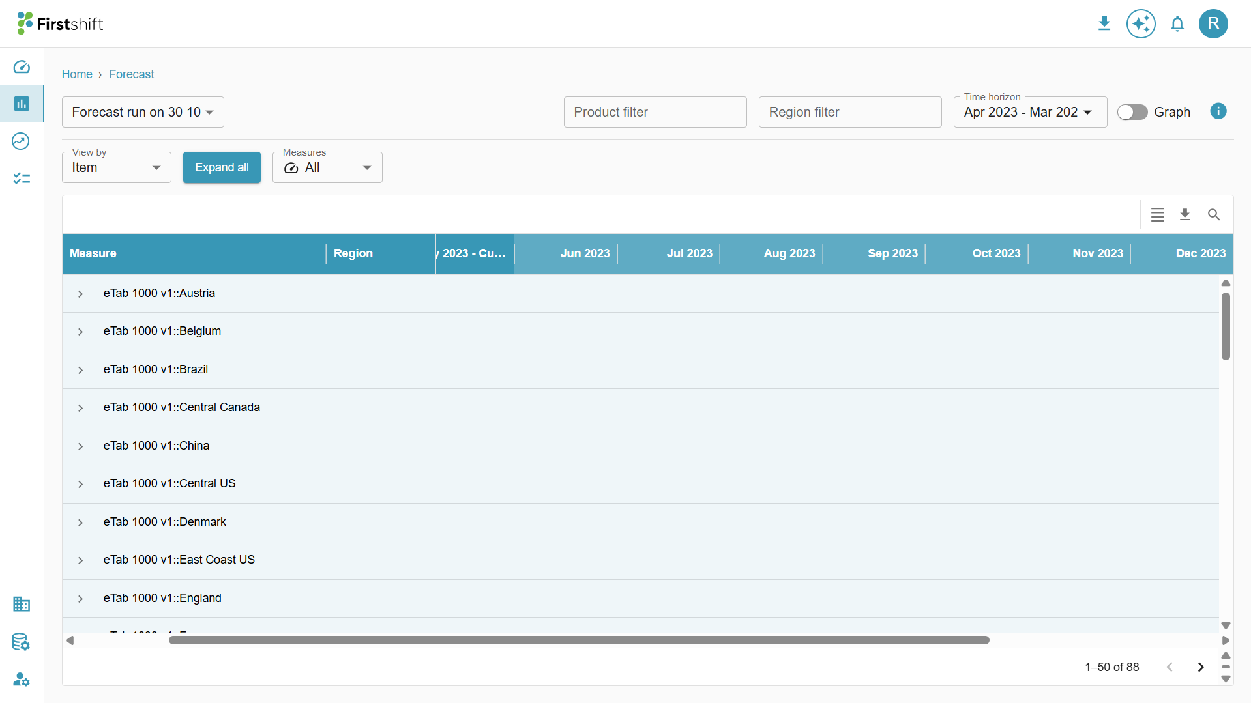The image size is (1251, 703).
Task: Expand the eTab 1000 v1::Central Canada row
Action: point(80,408)
